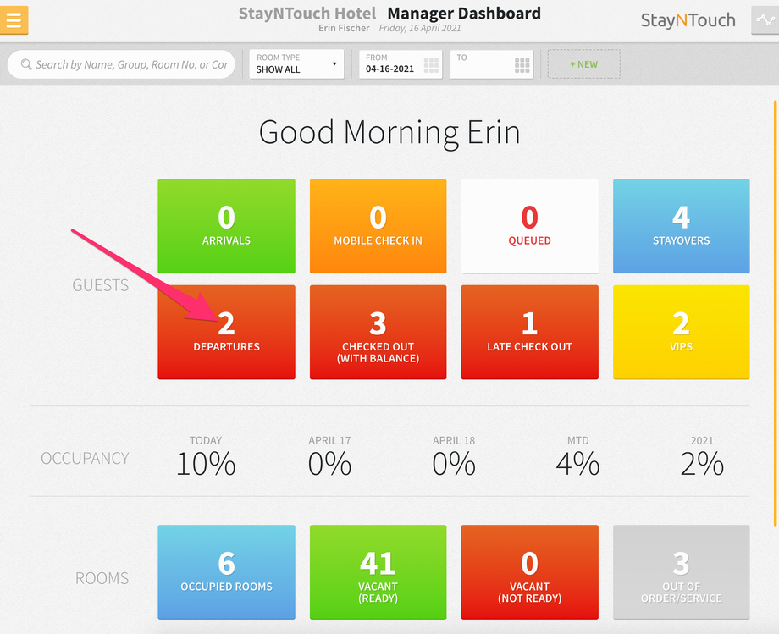Click the GUESTS section label
This screenshot has height=634, width=779.
coord(101,285)
